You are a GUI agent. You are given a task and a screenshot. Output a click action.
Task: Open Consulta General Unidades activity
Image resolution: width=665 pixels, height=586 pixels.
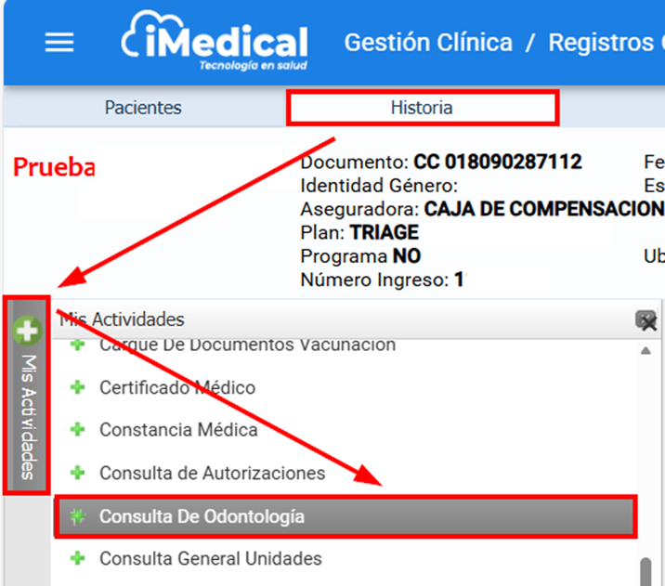click(x=211, y=558)
